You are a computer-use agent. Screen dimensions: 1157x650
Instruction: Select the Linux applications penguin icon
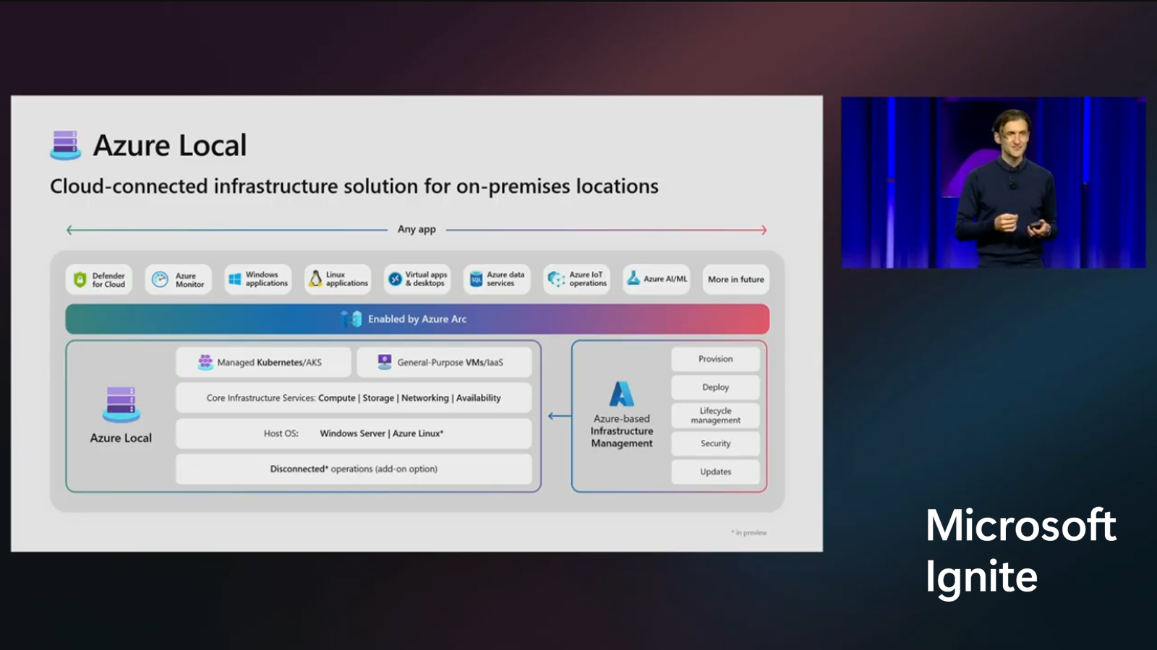point(315,279)
